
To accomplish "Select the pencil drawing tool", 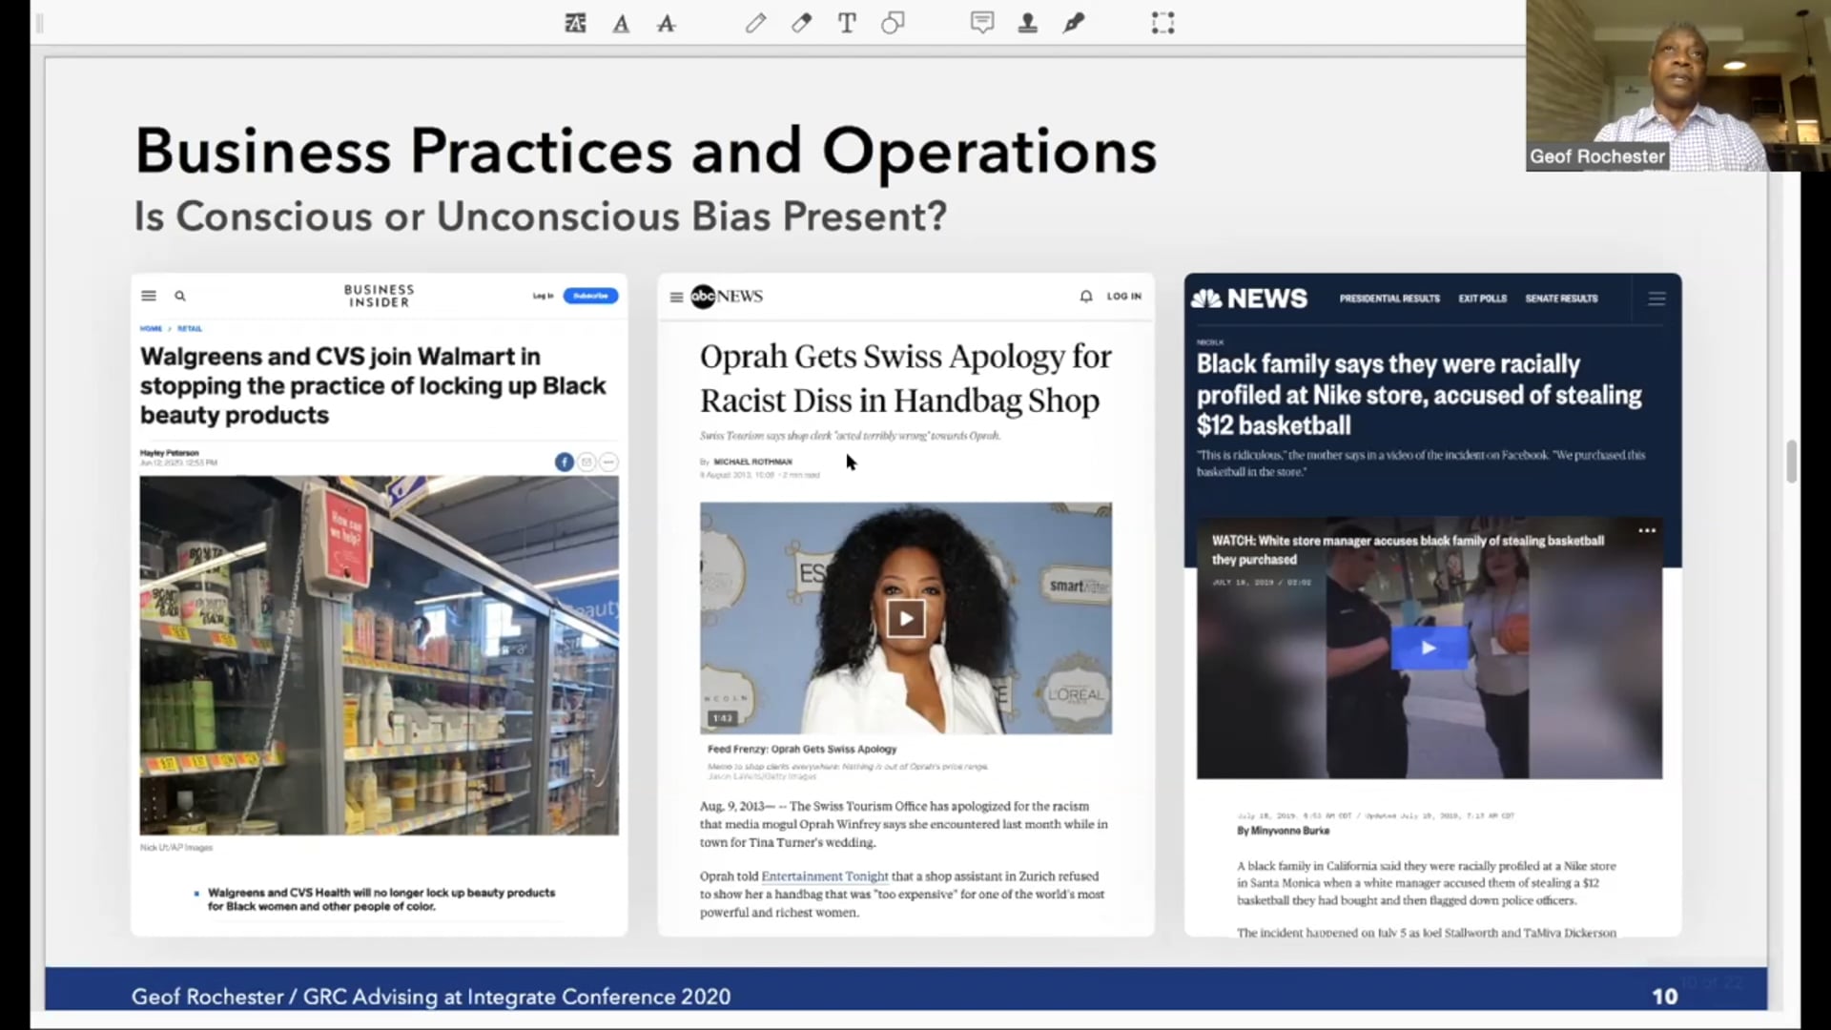I will [x=755, y=23].
